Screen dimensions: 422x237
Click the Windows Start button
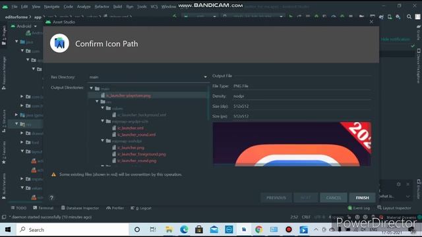[8, 230]
